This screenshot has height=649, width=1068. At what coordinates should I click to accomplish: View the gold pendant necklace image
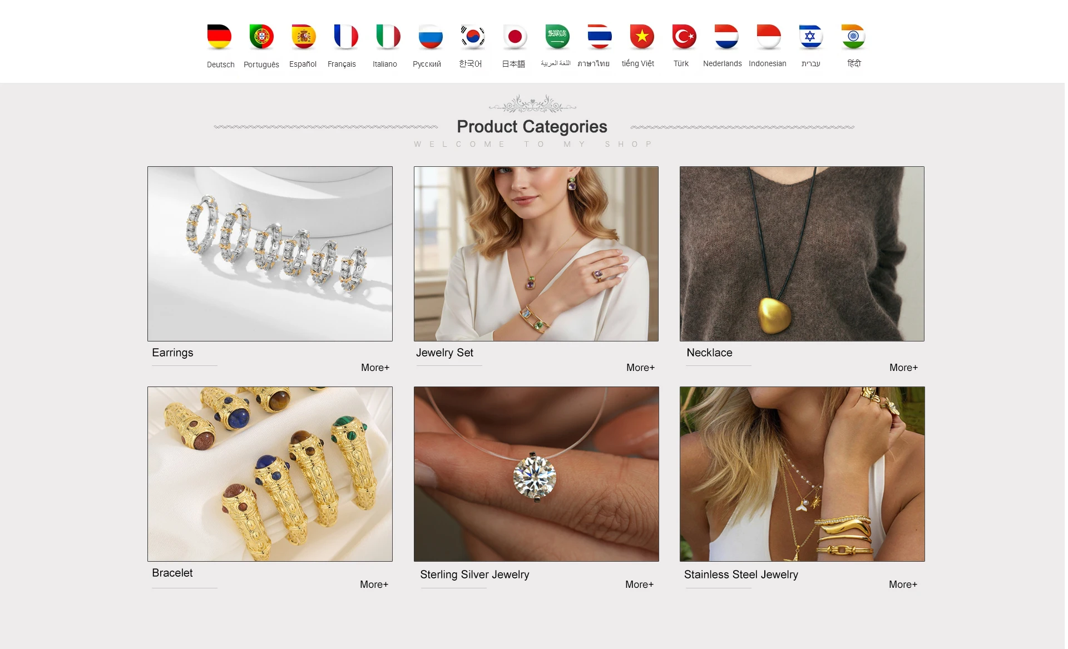coord(802,254)
